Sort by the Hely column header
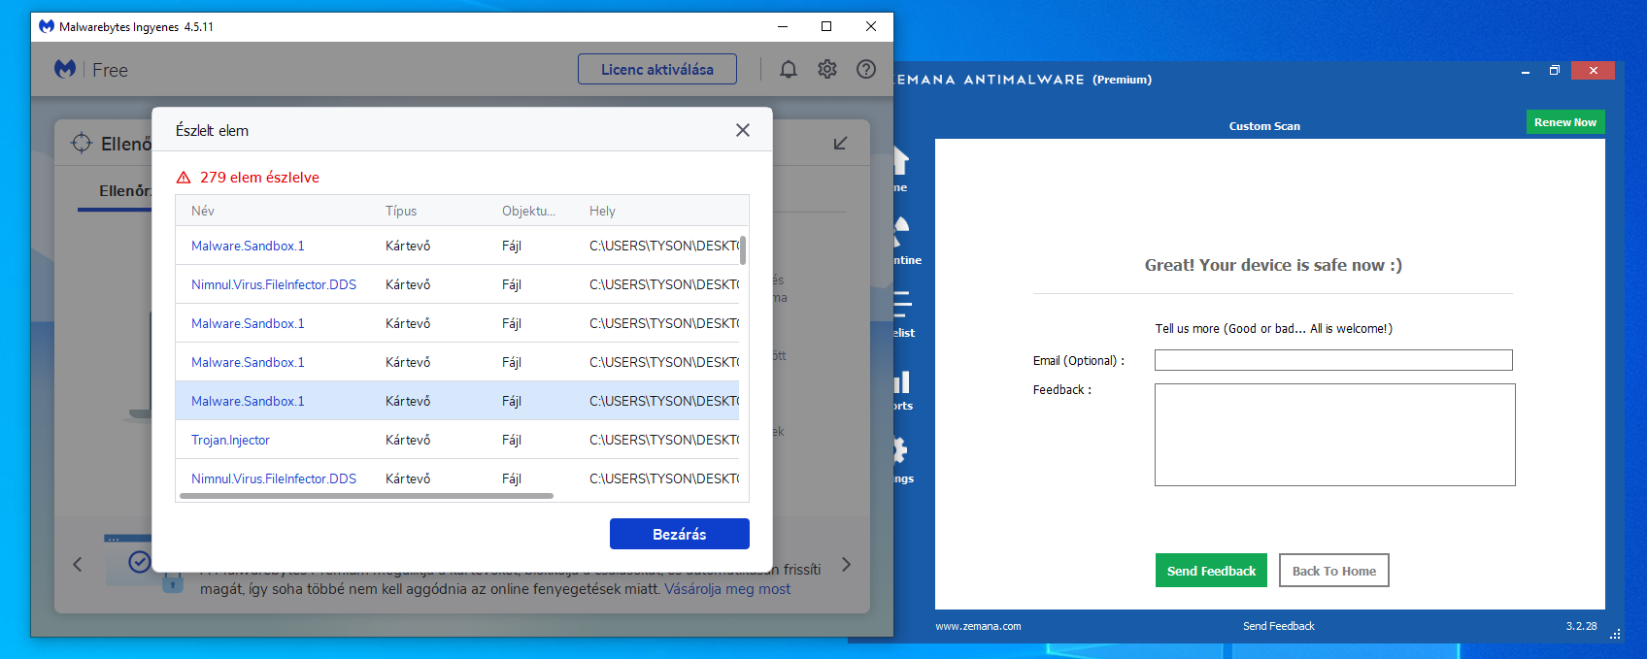Screen dimensions: 1647x659 602,211
